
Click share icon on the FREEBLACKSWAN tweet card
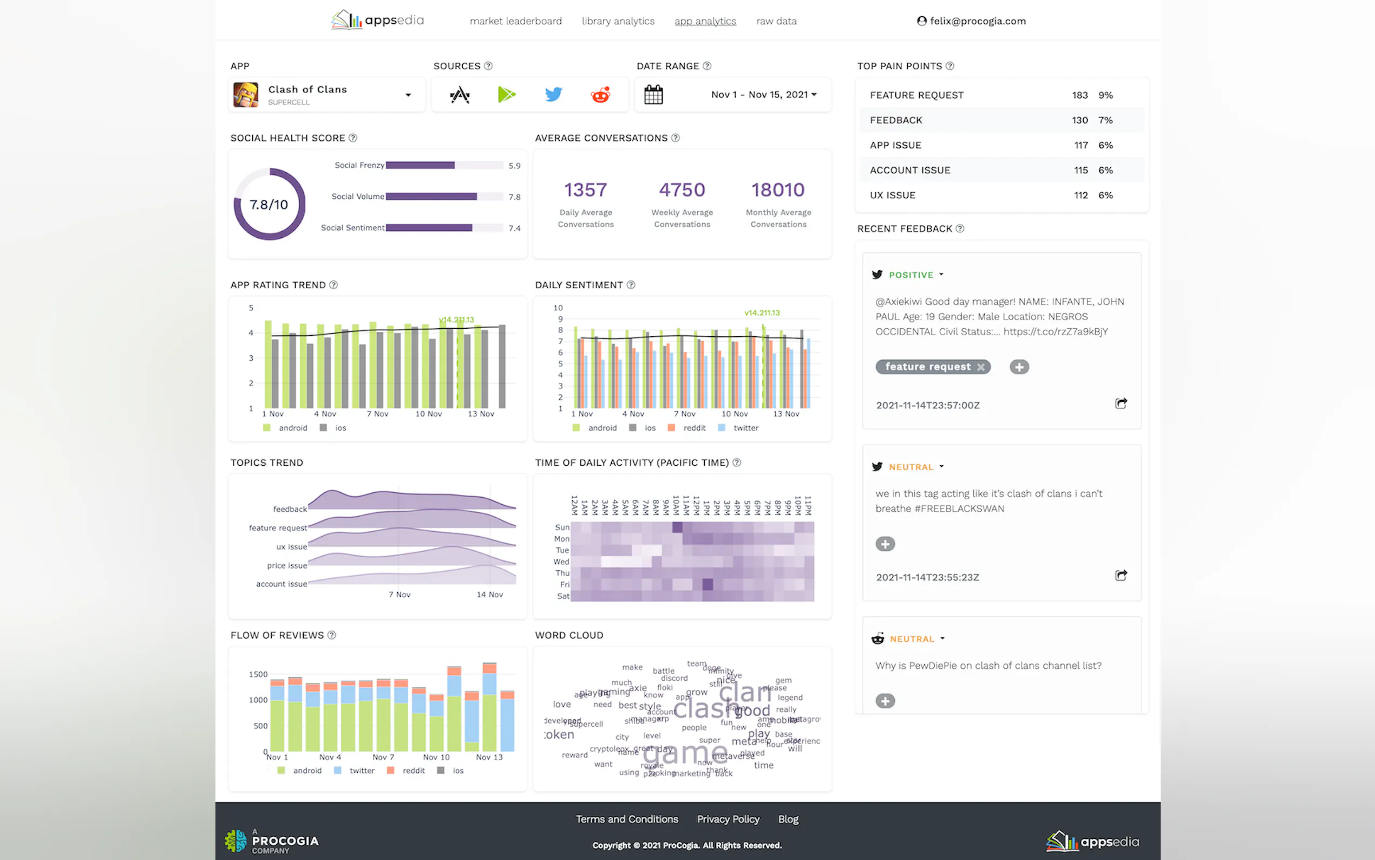pyautogui.click(x=1121, y=575)
